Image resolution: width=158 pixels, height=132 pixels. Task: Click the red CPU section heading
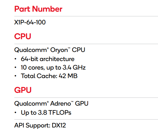23,36
